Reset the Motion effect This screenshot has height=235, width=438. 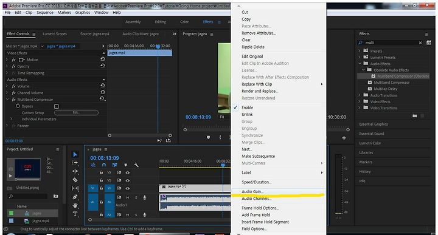coord(103,59)
